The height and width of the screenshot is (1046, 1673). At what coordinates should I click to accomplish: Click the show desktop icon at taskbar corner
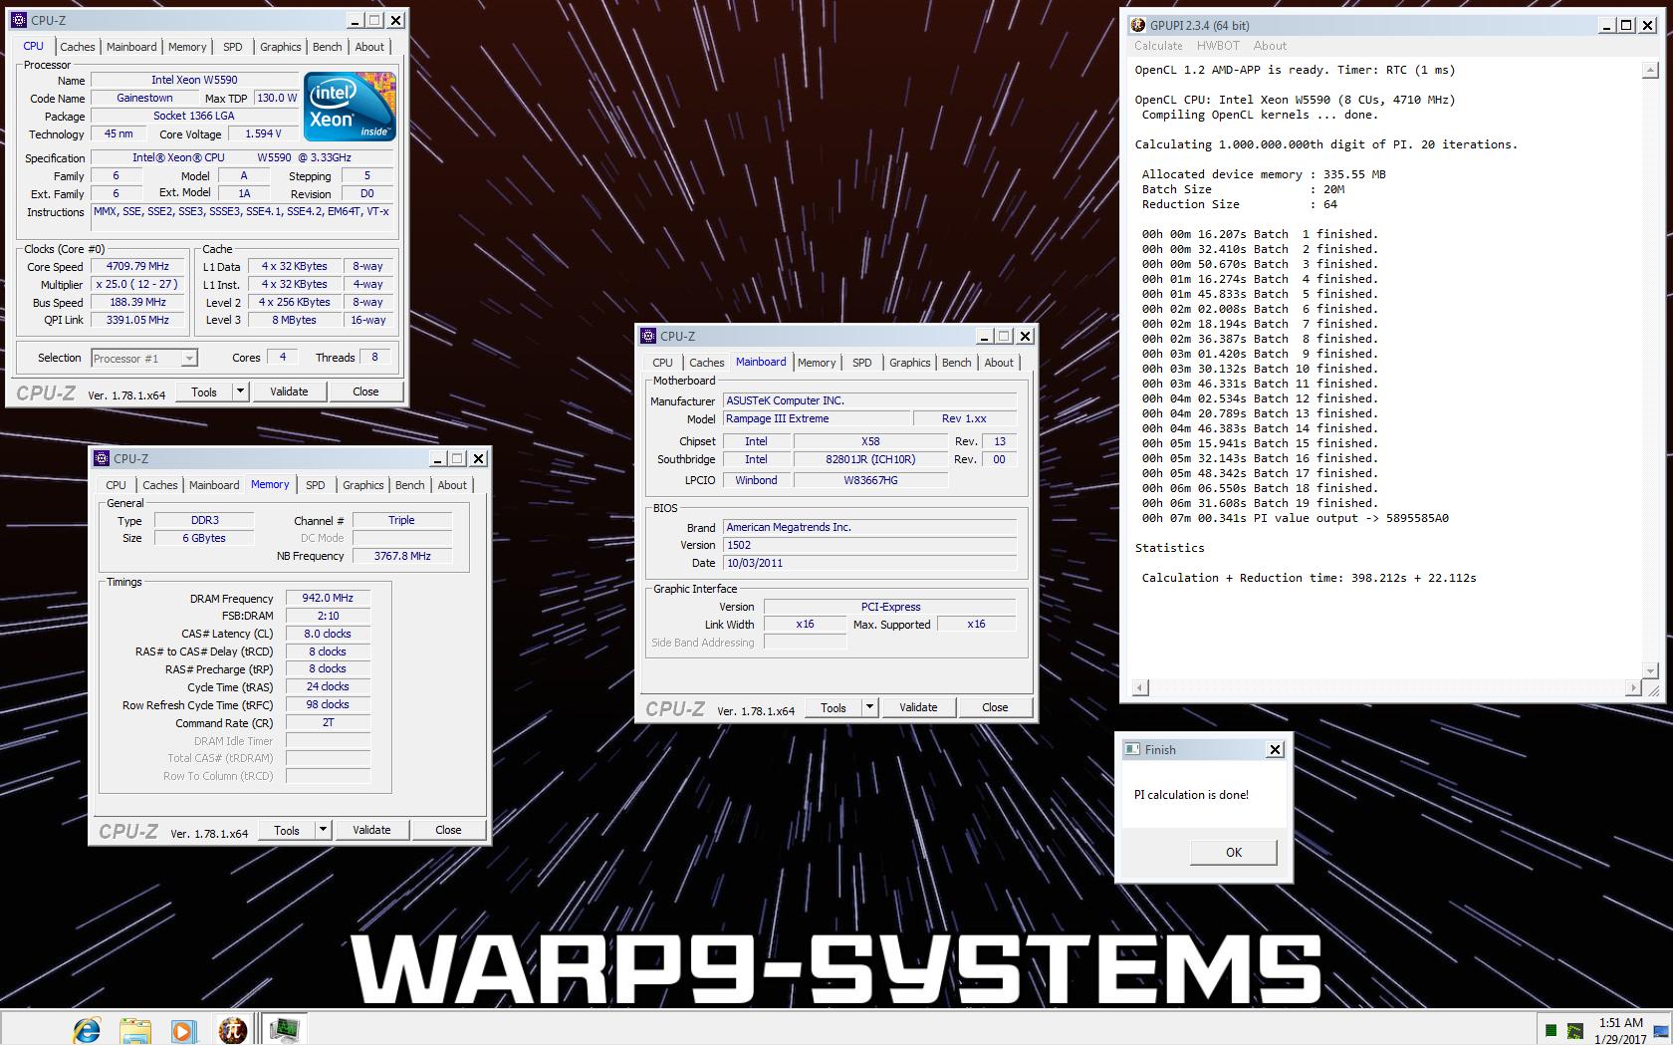1660,1030
